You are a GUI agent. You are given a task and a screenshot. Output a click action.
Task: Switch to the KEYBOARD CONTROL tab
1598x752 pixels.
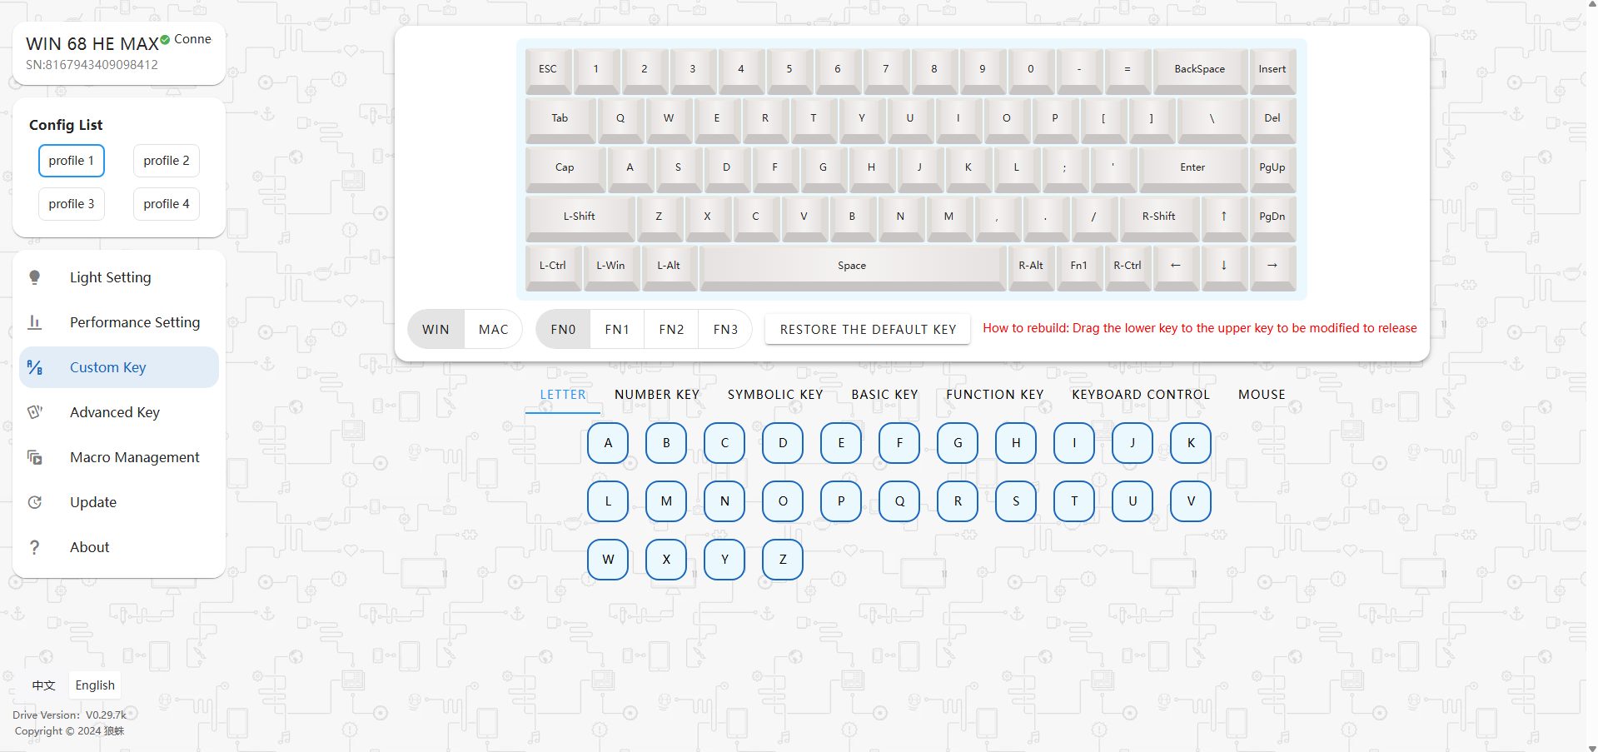pos(1140,395)
